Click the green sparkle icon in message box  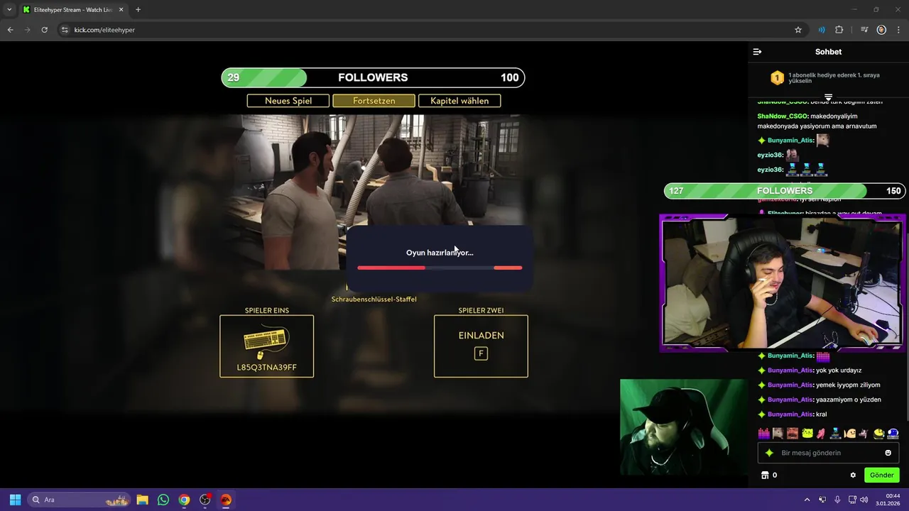click(768, 453)
